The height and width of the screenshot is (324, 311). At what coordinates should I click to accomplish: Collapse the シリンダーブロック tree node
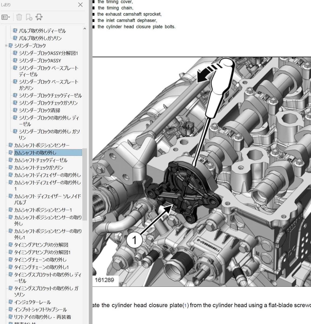(x=6, y=46)
